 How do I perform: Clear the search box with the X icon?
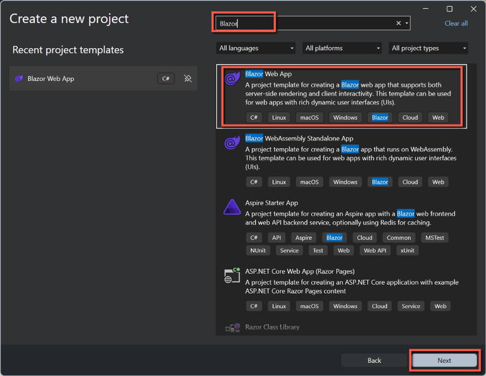(x=399, y=23)
